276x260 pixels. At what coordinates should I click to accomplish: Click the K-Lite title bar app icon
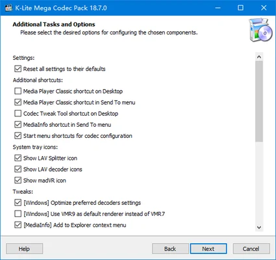8,8
